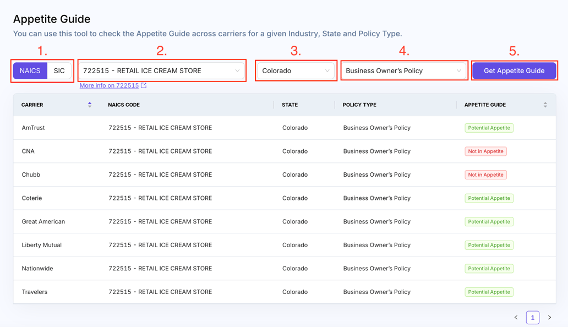Open the More info on 722515 link

click(x=109, y=85)
